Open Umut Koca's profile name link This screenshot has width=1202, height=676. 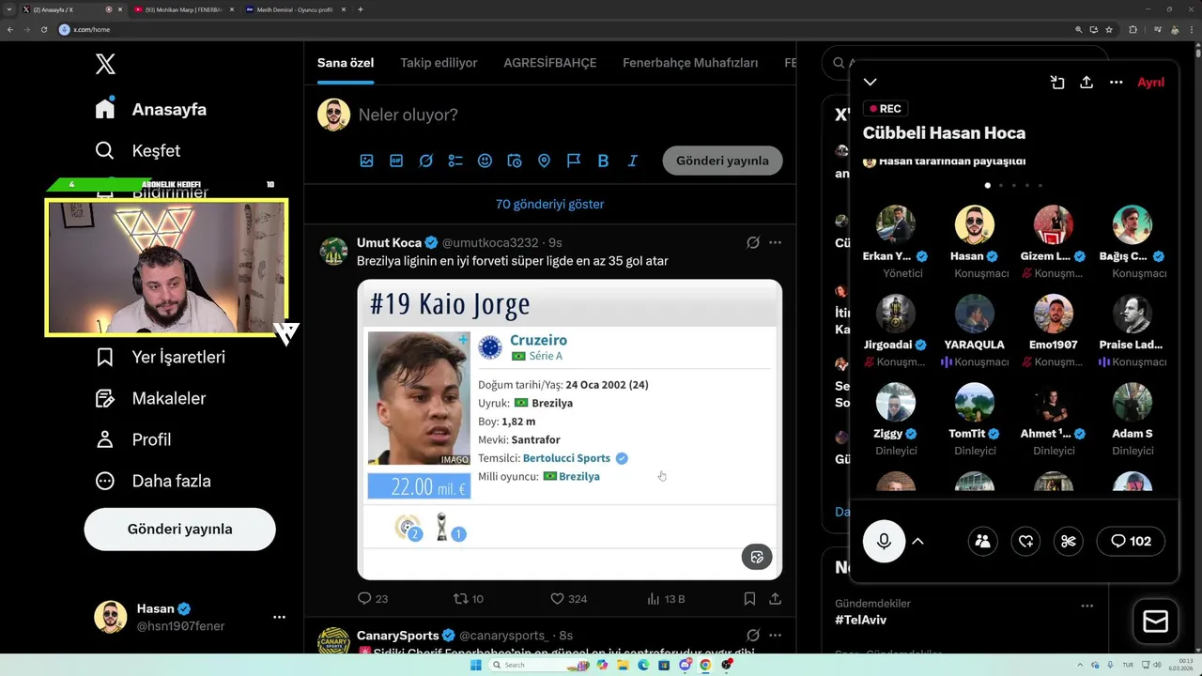coord(389,242)
